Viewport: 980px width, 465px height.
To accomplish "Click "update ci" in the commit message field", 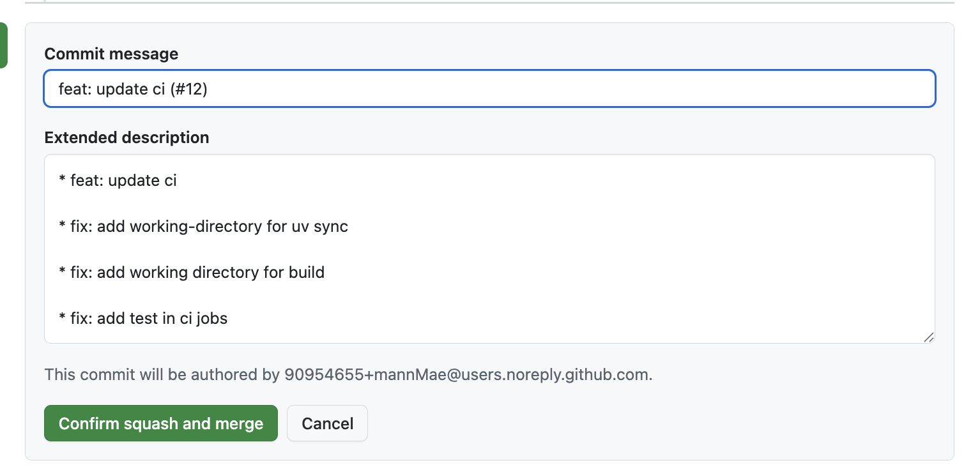I will click(x=131, y=89).
